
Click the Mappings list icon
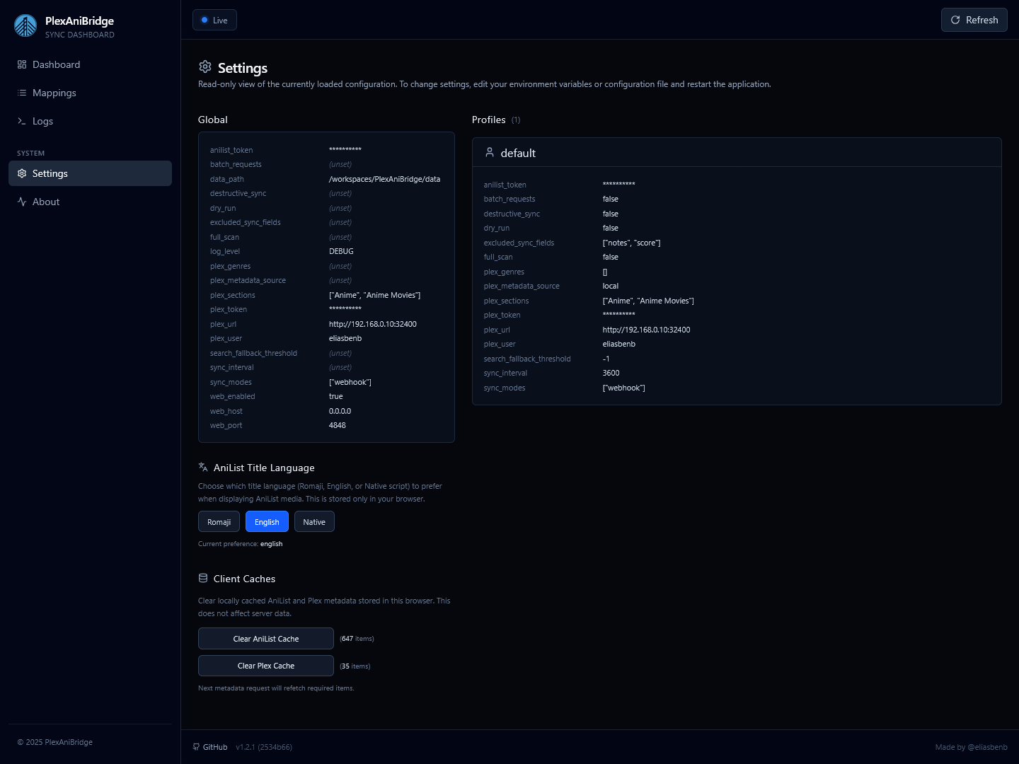[22, 93]
